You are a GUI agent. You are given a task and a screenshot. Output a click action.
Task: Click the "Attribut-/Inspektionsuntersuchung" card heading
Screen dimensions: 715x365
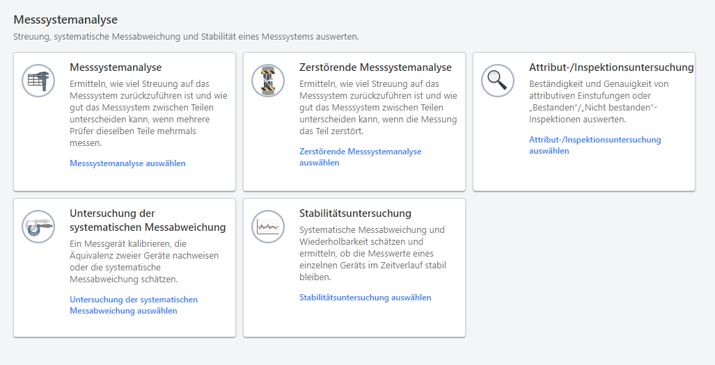pyautogui.click(x=611, y=67)
